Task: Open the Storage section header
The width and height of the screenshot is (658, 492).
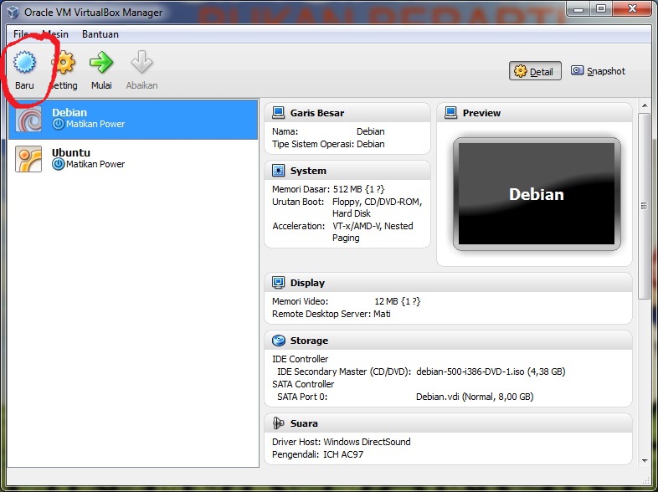Action: [x=448, y=341]
